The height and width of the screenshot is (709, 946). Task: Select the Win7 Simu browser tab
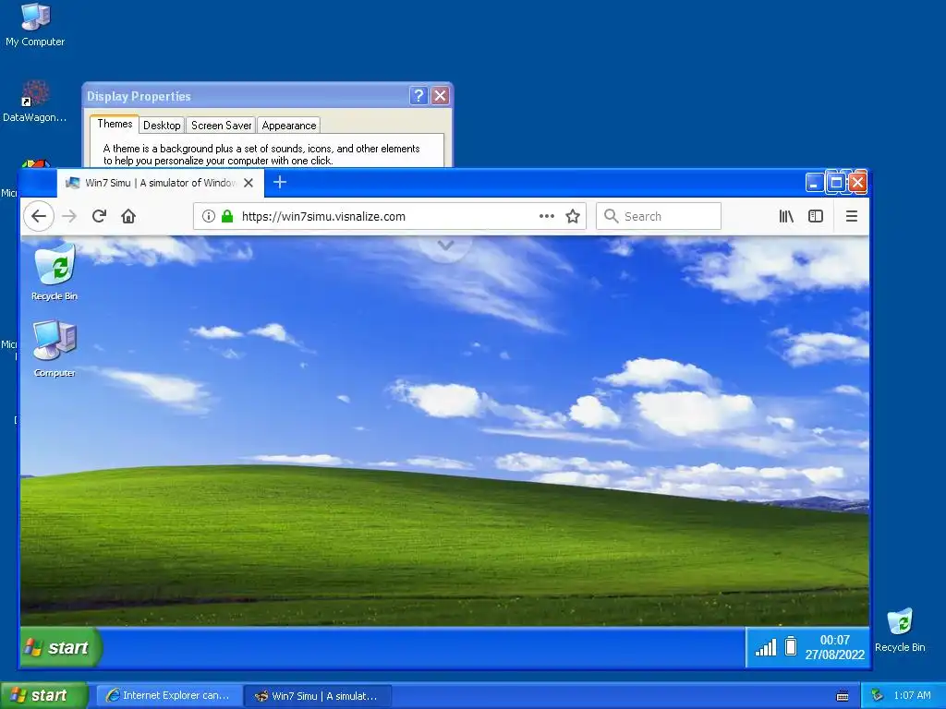click(161, 183)
